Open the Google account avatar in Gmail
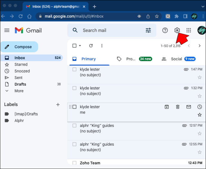The height and width of the screenshot is (169, 206). tap(202, 31)
